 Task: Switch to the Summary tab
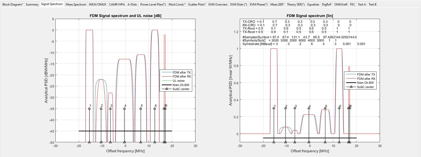pos(32,4)
